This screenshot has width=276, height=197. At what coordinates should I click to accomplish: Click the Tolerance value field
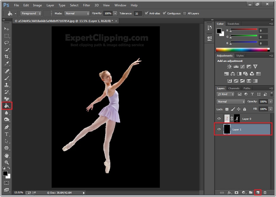(x=138, y=14)
